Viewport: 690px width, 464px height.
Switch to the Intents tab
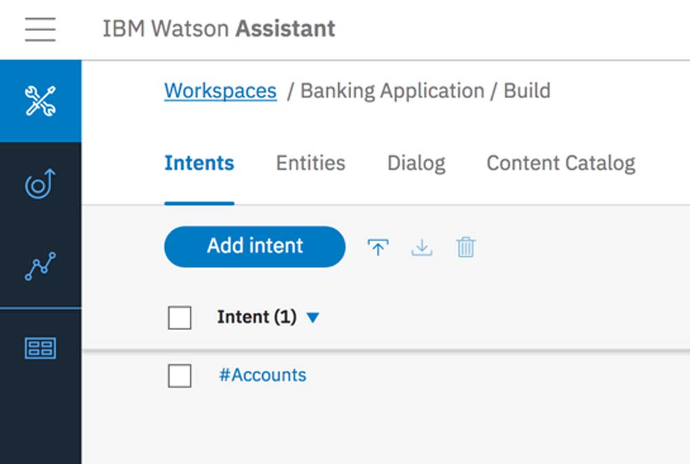(199, 164)
